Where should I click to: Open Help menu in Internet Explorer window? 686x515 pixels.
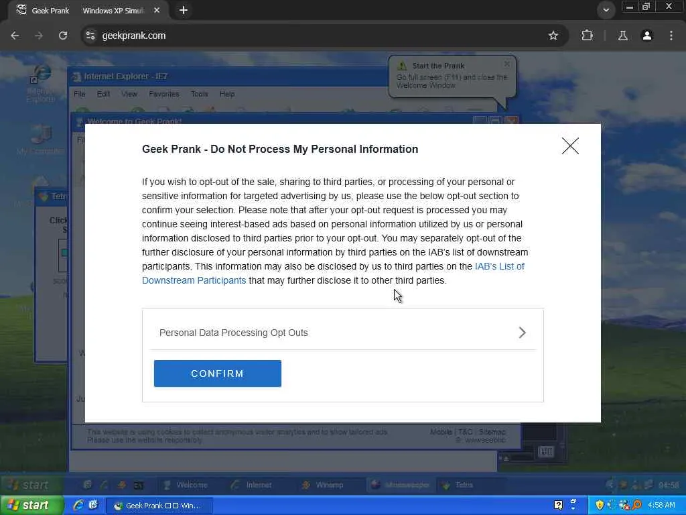coord(227,94)
